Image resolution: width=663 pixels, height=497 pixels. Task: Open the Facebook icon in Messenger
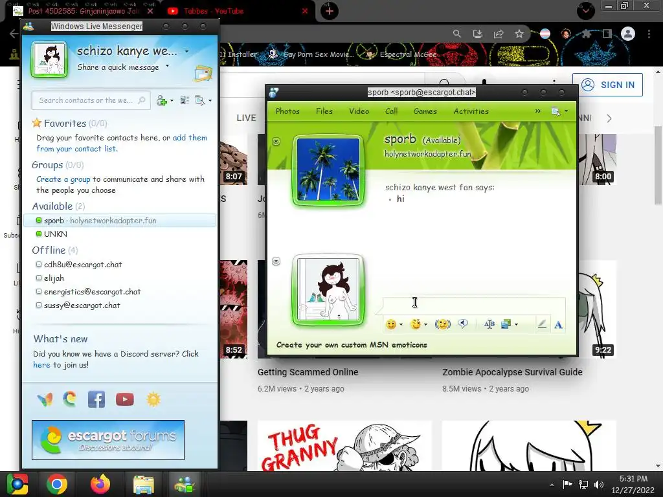click(96, 399)
